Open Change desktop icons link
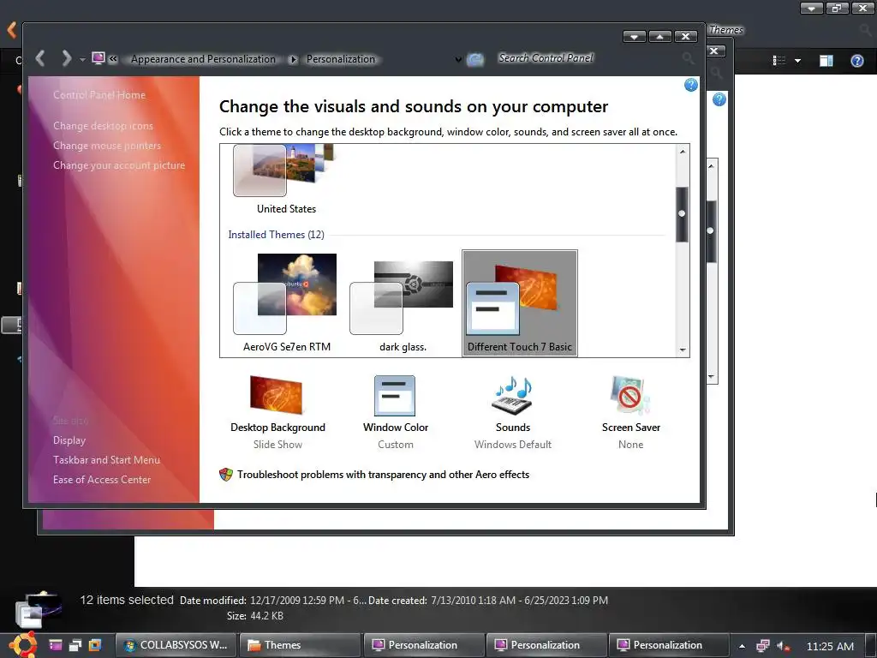Viewport: 877px width, 658px height. pos(103,126)
